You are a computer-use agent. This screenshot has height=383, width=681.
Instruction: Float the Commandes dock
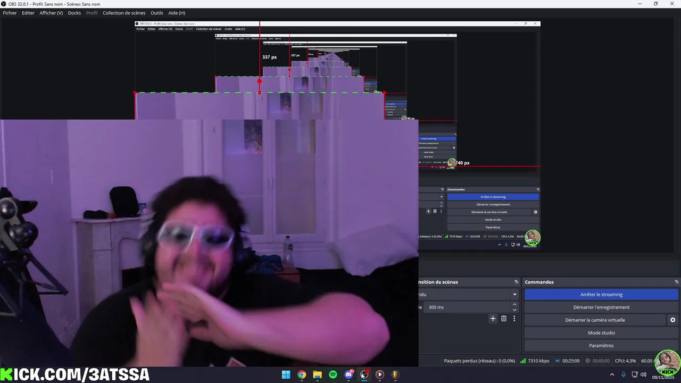click(x=676, y=282)
